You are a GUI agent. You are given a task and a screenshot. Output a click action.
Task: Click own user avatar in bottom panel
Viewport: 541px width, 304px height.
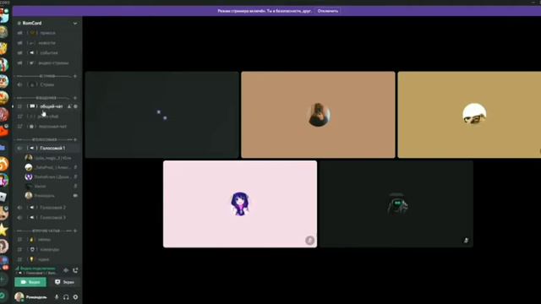[x=19, y=296]
